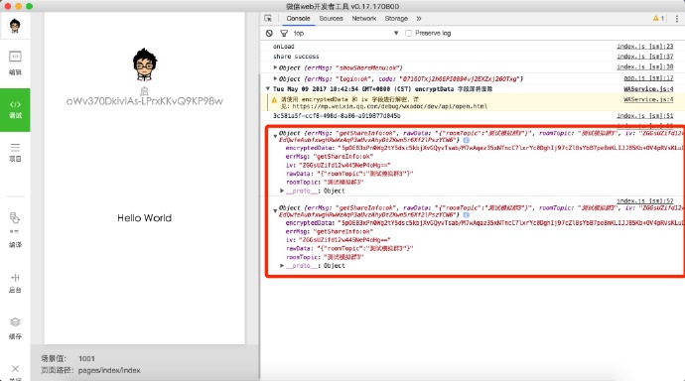Open the DevTools three-dot menu

tap(677, 18)
